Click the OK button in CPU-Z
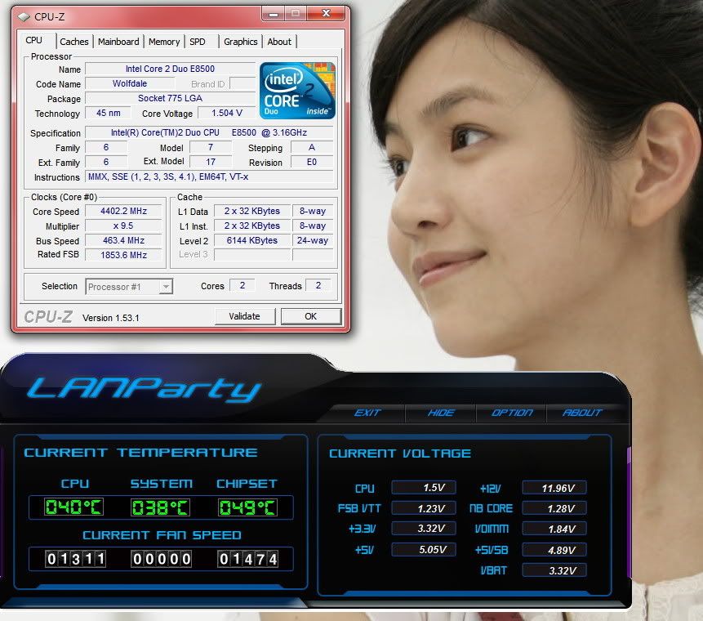Image resolution: width=703 pixels, height=621 pixels. point(311,316)
